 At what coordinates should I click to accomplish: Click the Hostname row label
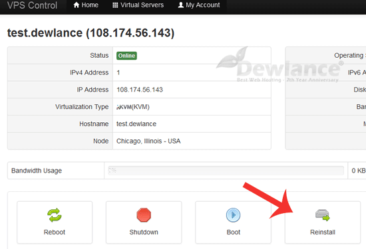(94, 124)
